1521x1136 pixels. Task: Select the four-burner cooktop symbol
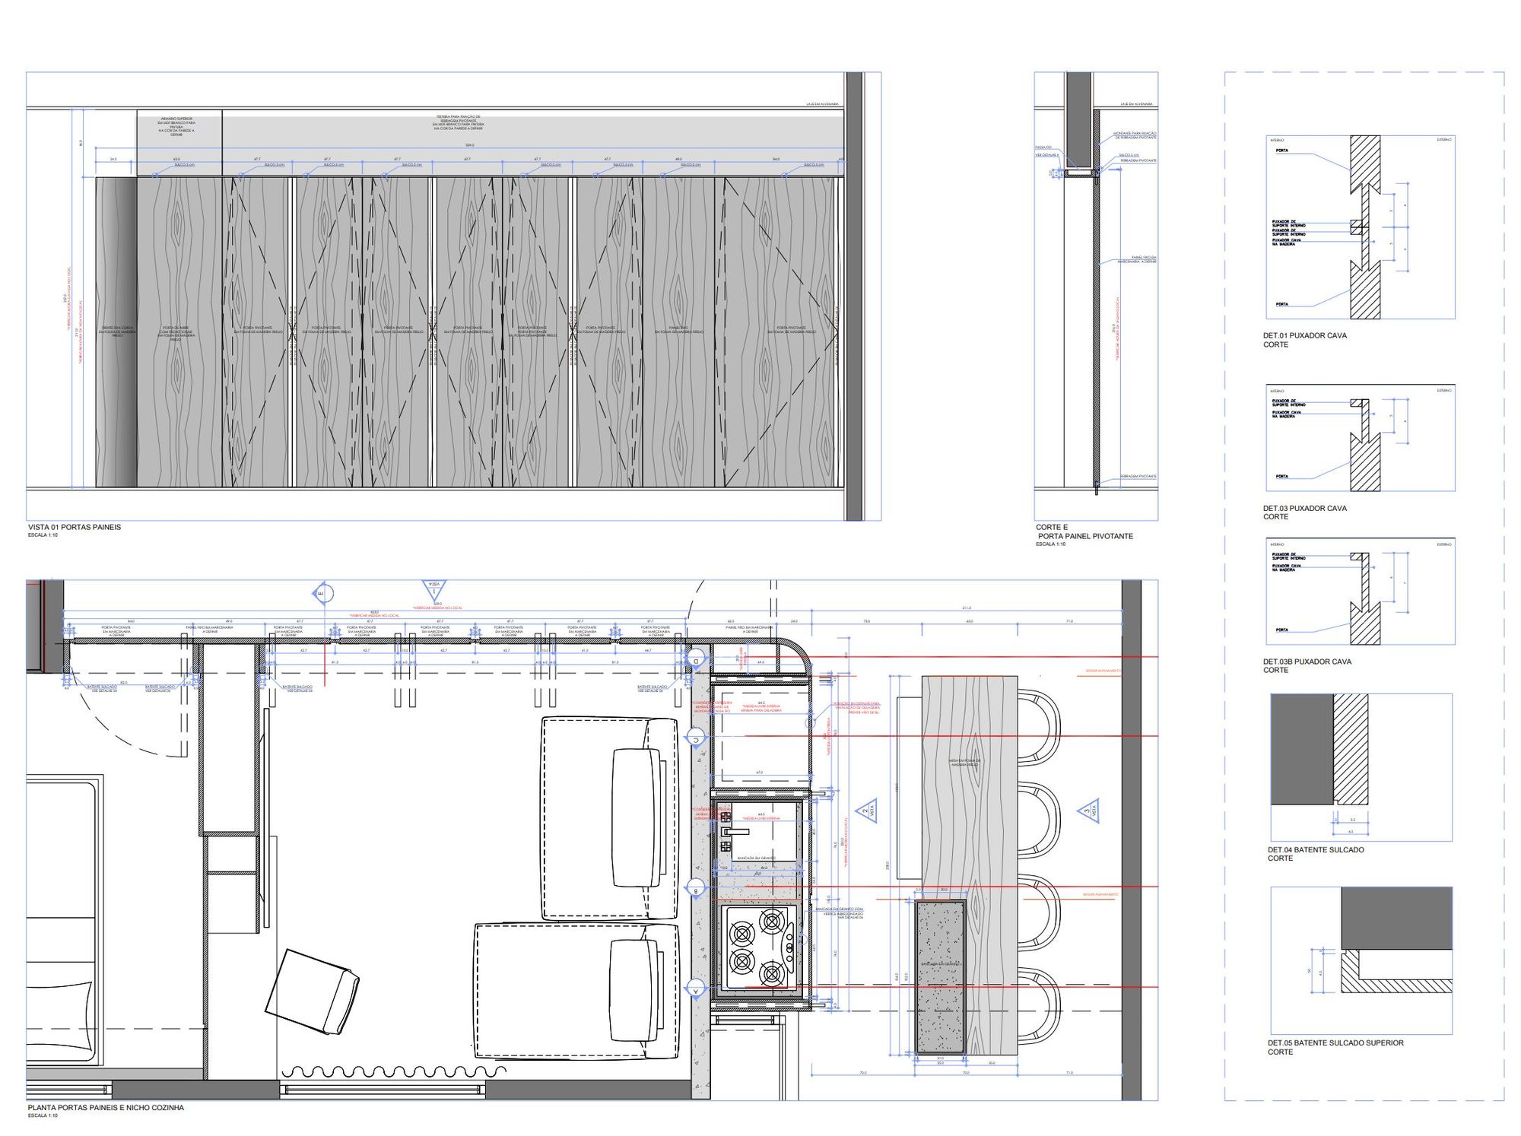click(757, 947)
